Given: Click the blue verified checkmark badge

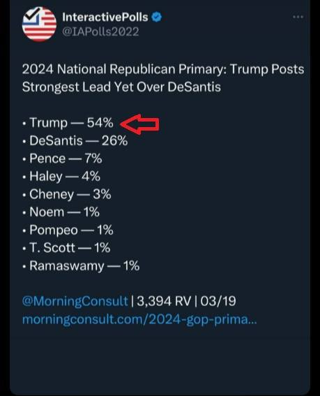Looking at the screenshot, I should tap(157, 17).
